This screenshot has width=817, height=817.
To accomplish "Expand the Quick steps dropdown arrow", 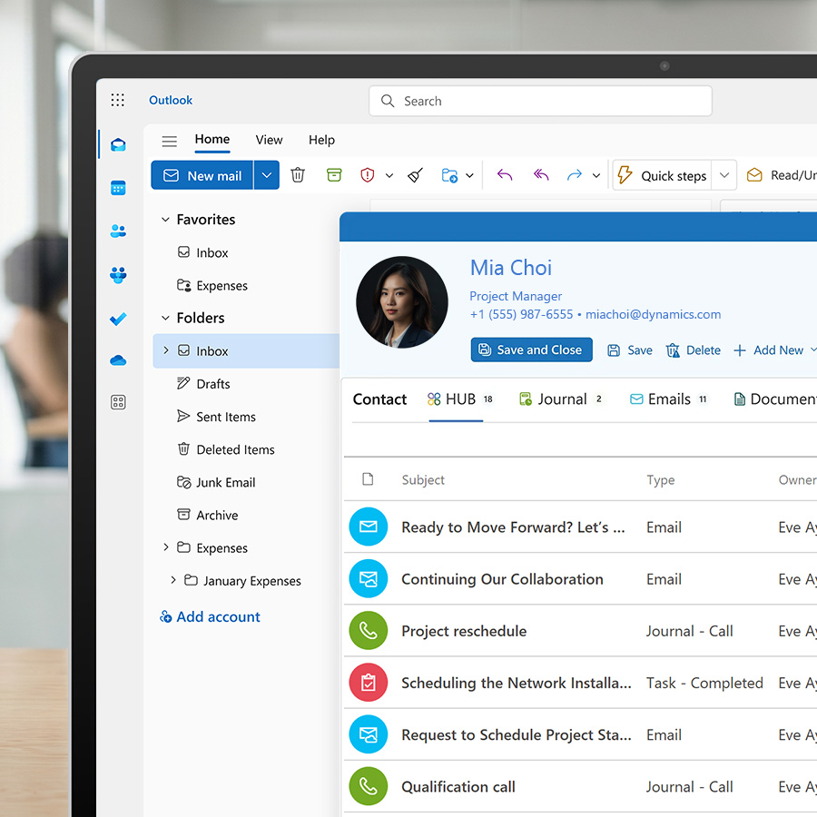I will click(724, 175).
